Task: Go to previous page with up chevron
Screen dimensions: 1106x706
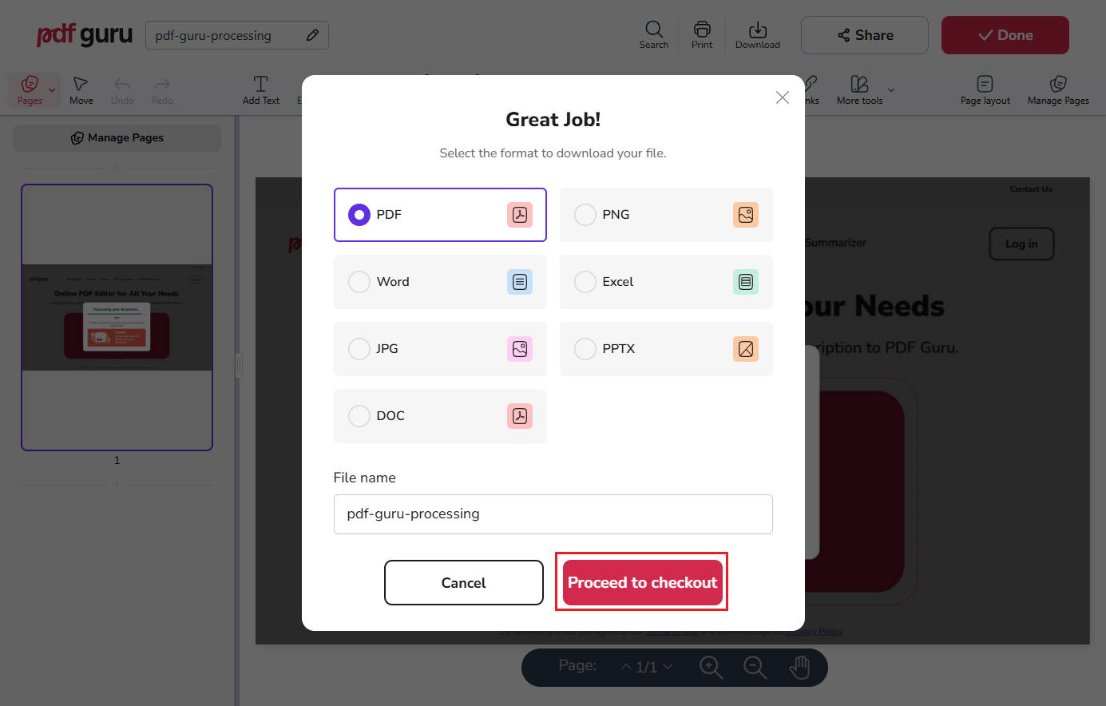Action: click(626, 667)
